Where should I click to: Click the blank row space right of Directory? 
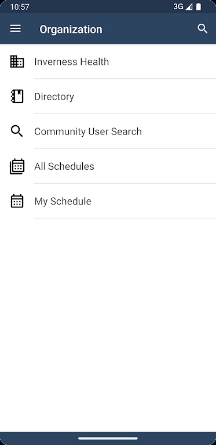coord(145,97)
